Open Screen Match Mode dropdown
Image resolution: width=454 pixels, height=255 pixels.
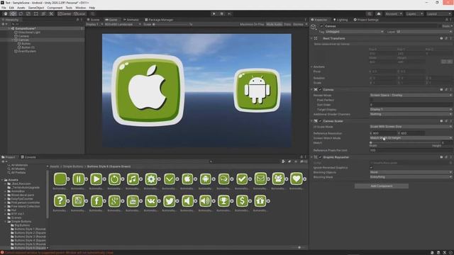point(411,138)
